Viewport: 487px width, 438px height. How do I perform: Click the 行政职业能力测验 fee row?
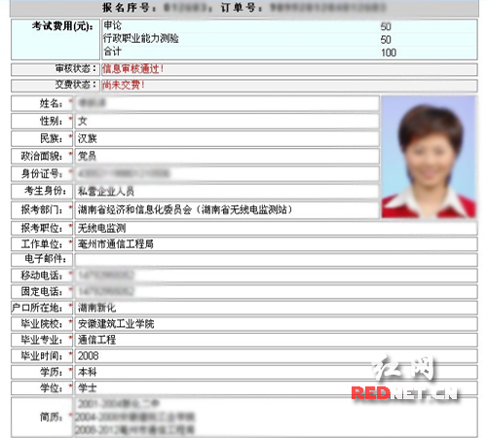click(x=289, y=39)
